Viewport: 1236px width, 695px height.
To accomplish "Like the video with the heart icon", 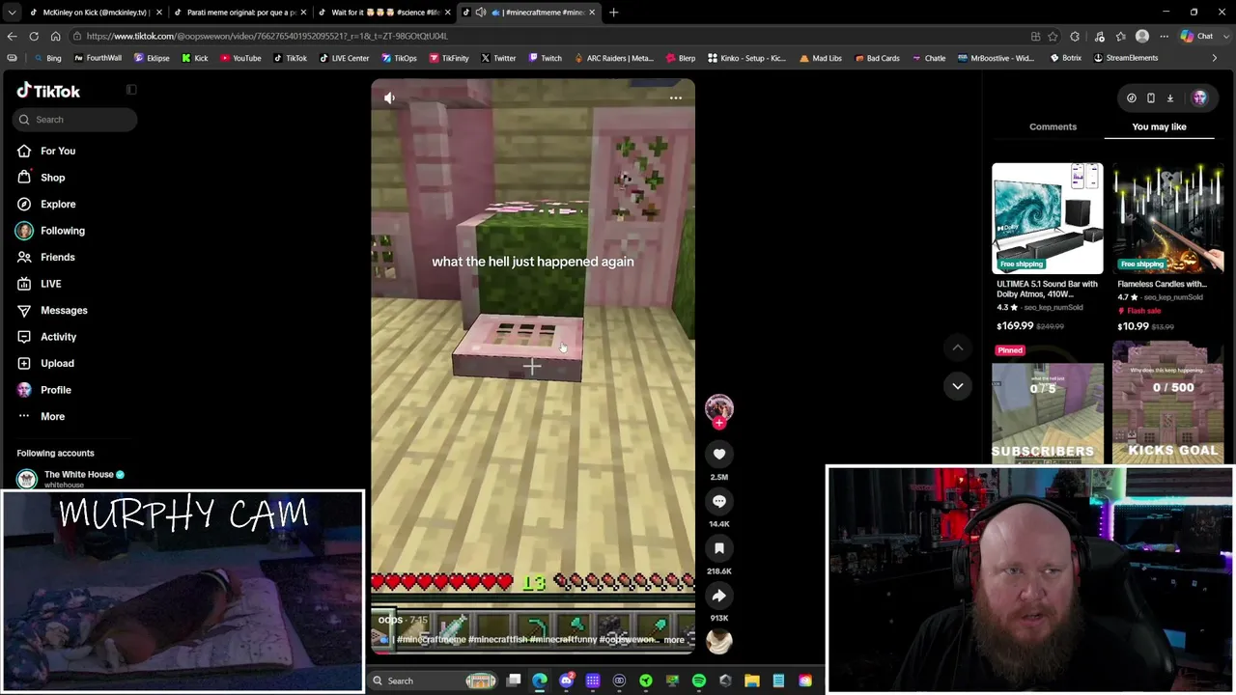I will 719,454.
